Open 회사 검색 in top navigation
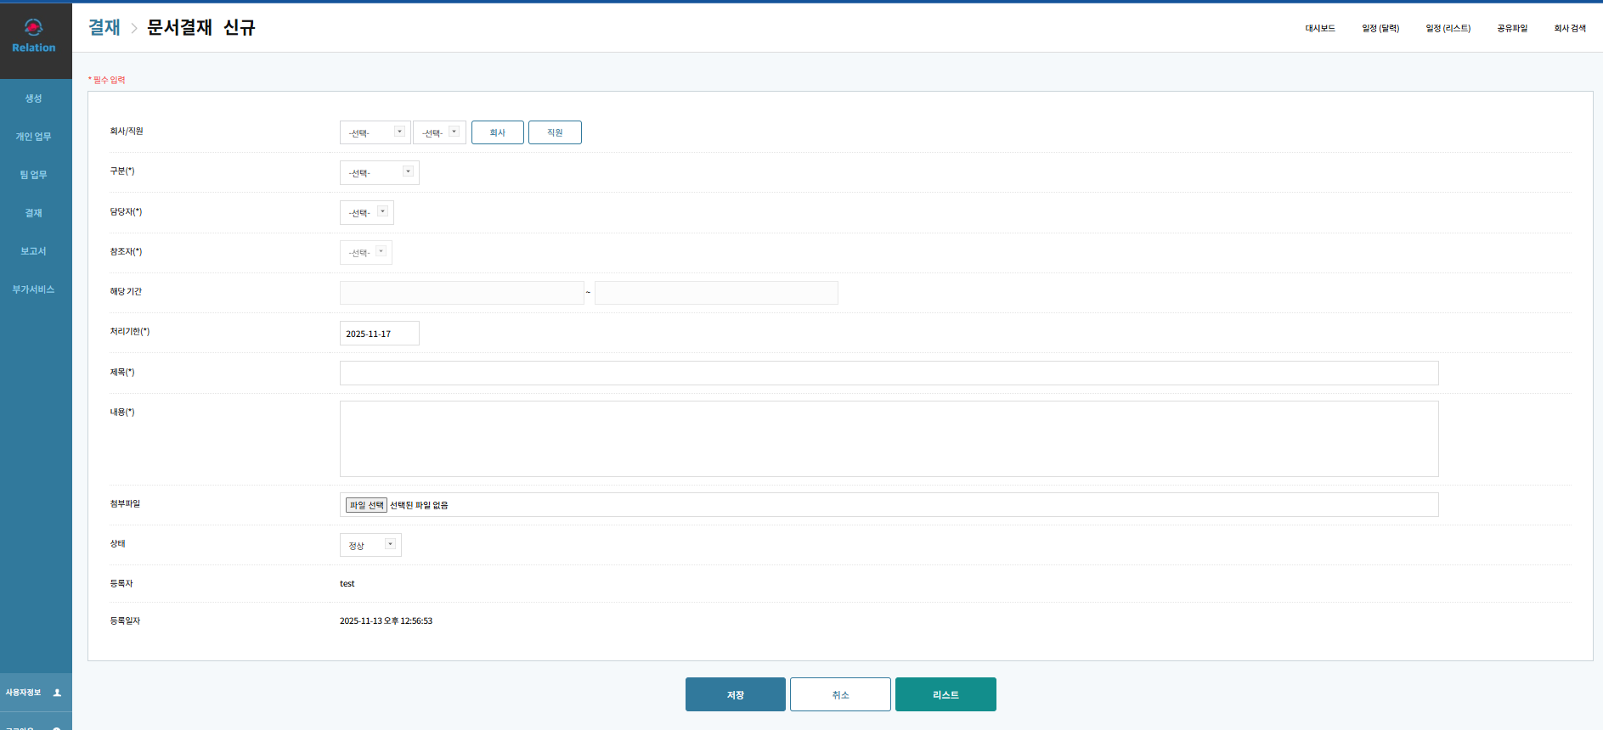The height and width of the screenshot is (730, 1603). coord(1570,28)
